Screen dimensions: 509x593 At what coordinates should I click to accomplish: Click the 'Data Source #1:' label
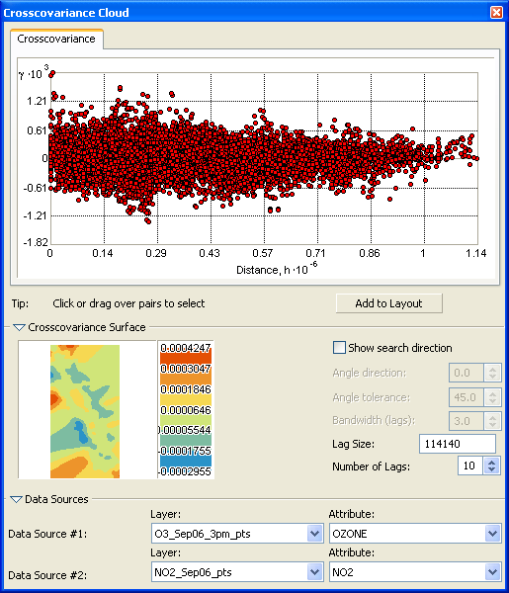pyautogui.click(x=47, y=534)
